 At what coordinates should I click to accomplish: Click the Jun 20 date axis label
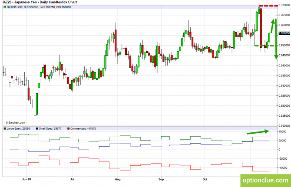26,179
